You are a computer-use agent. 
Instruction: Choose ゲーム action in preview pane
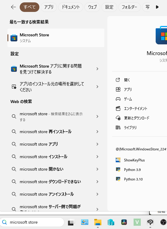click(x=128, y=99)
